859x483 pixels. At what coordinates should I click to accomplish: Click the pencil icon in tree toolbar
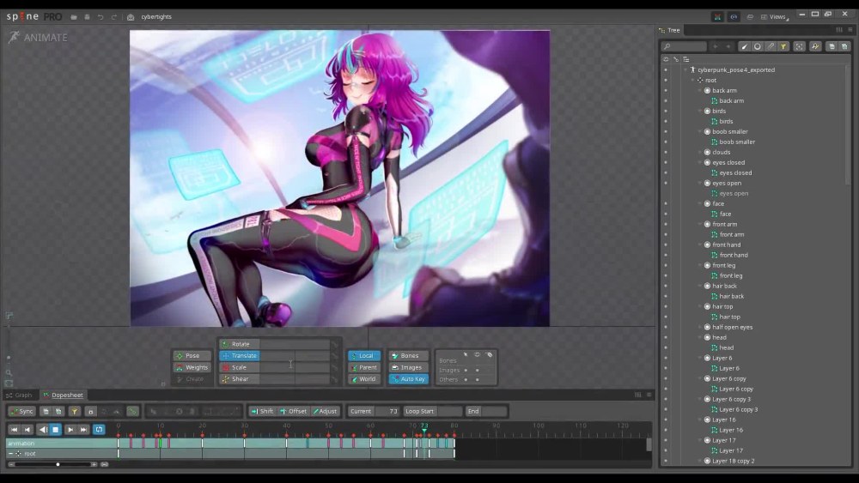771,46
